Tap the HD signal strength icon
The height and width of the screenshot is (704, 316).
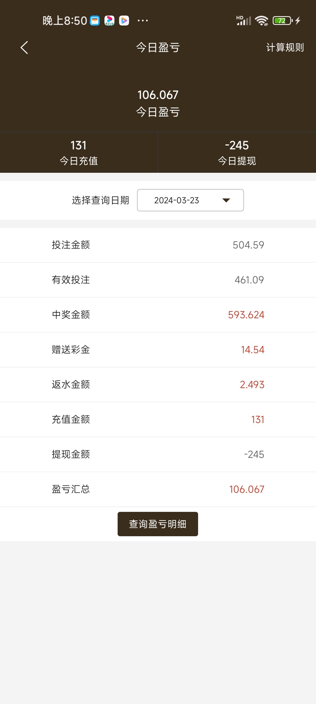(244, 21)
